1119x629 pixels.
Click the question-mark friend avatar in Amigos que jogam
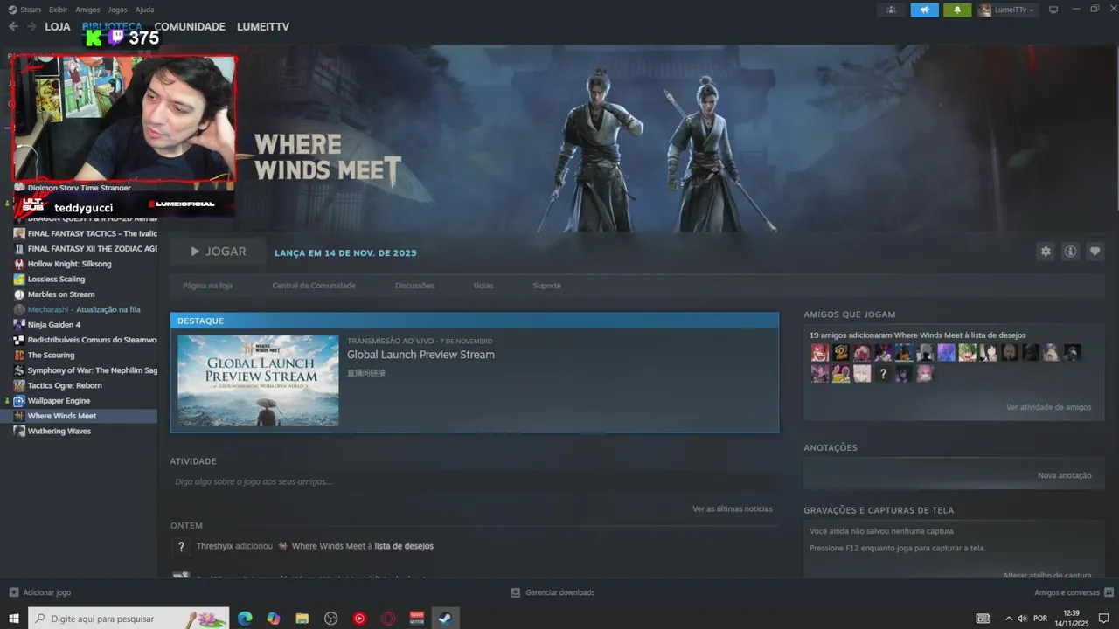pyautogui.click(x=883, y=374)
